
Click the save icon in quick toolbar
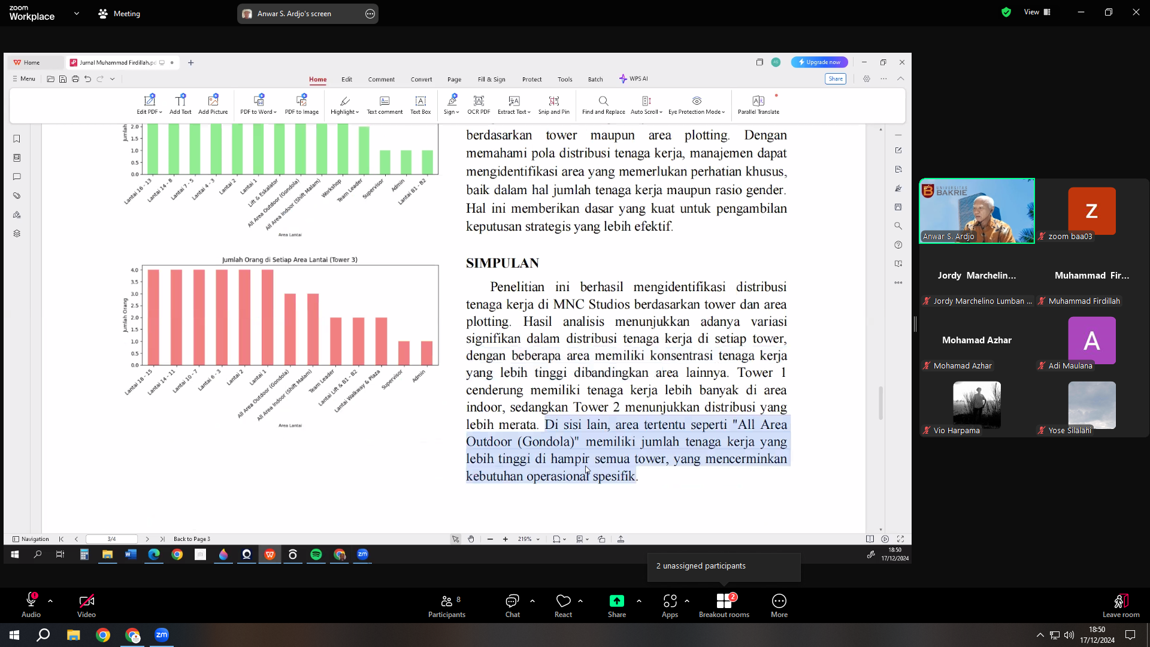(63, 79)
